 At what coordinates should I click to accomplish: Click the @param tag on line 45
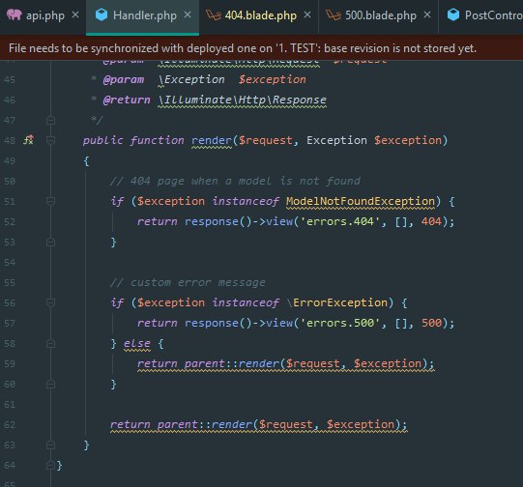pos(124,79)
